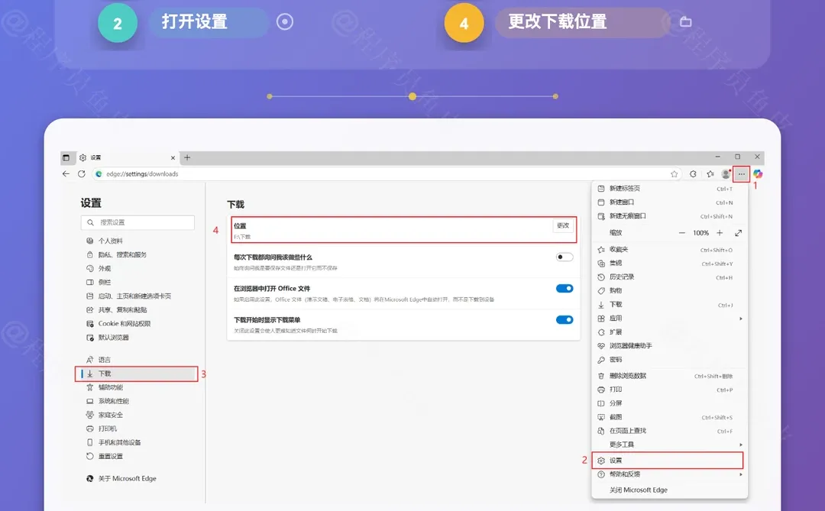Open 扩展 from the menu
The image size is (825, 511).
669,332
